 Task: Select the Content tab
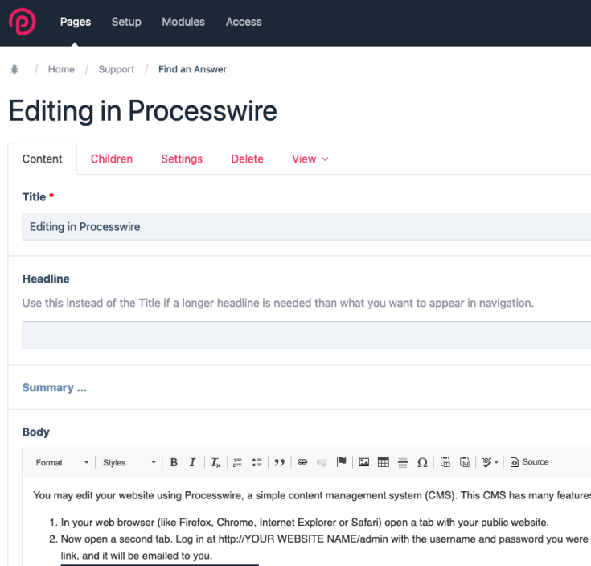[x=42, y=159]
